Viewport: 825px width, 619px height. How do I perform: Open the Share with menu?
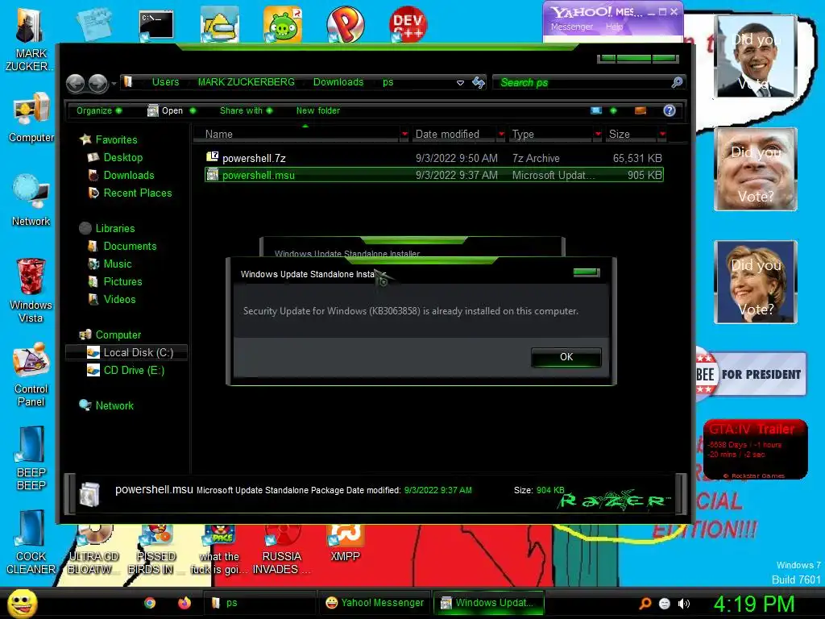[x=246, y=110]
